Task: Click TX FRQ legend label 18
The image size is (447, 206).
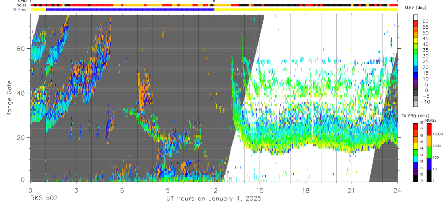Action: pyautogui.click(x=421, y=123)
